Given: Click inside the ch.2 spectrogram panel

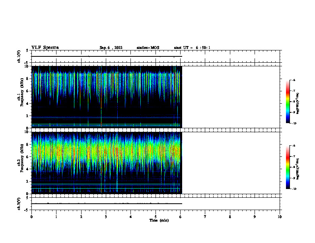Looking at the screenshot, I should click(107, 163).
